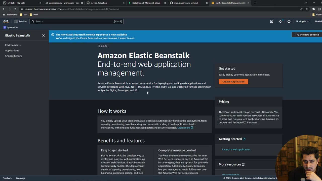The width and height of the screenshot is (322, 181).
Task: Reload the page with refresh icon
Action: (15, 9)
